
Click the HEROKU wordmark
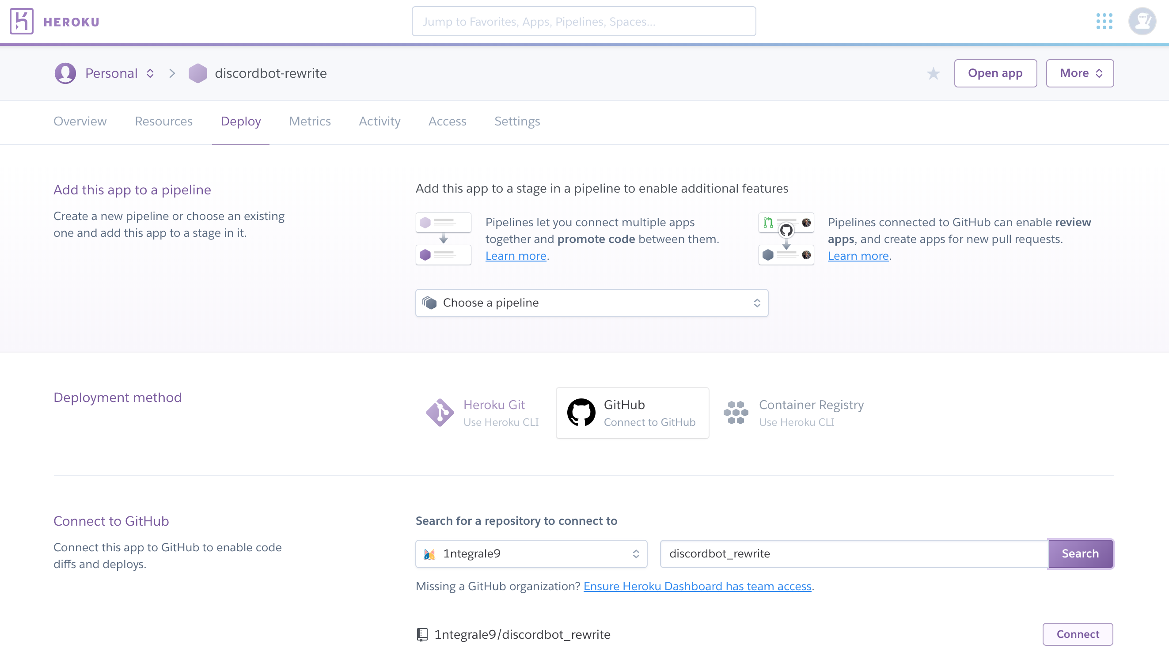click(x=71, y=22)
